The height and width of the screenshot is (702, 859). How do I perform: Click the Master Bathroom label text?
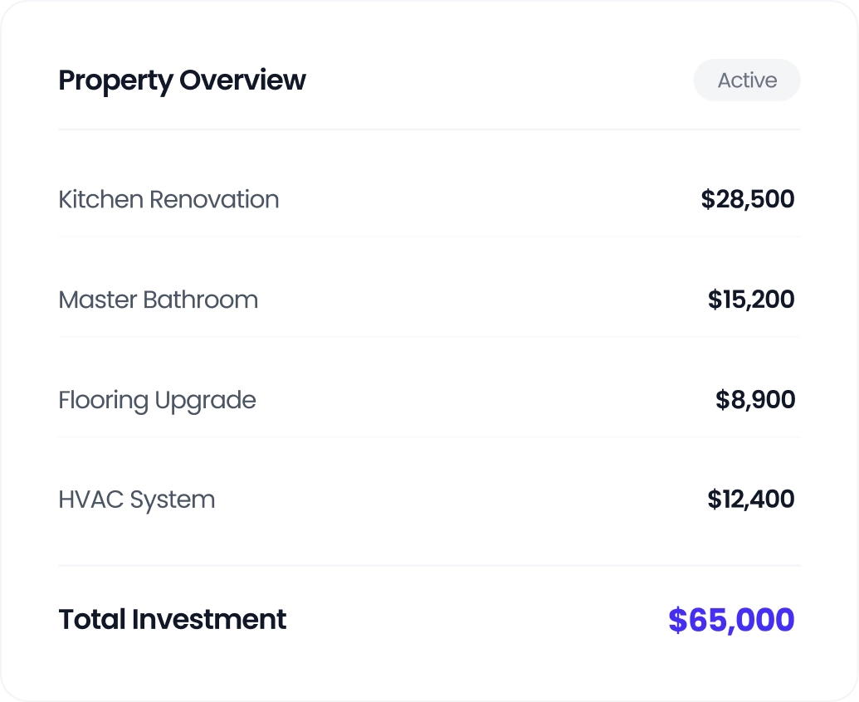(158, 300)
